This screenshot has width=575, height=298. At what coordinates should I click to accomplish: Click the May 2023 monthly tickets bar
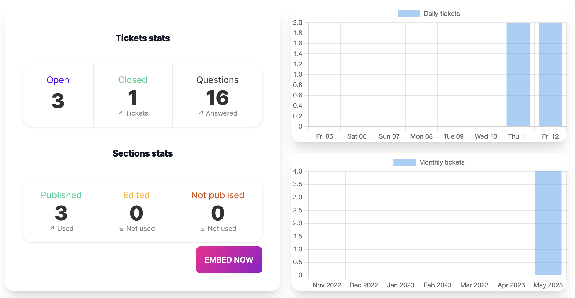coord(548,223)
